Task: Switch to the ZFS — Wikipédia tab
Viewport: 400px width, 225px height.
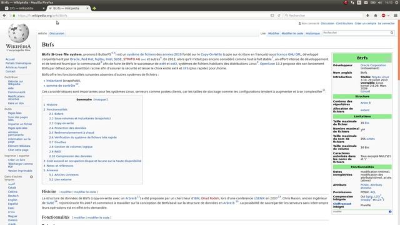Action: (24, 8)
